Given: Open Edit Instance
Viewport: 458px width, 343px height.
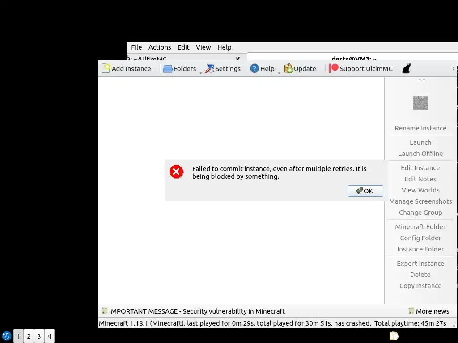Looking at the screenshot, I should click(420, 168).
